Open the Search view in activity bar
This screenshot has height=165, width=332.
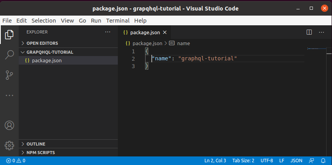[9, 55]
